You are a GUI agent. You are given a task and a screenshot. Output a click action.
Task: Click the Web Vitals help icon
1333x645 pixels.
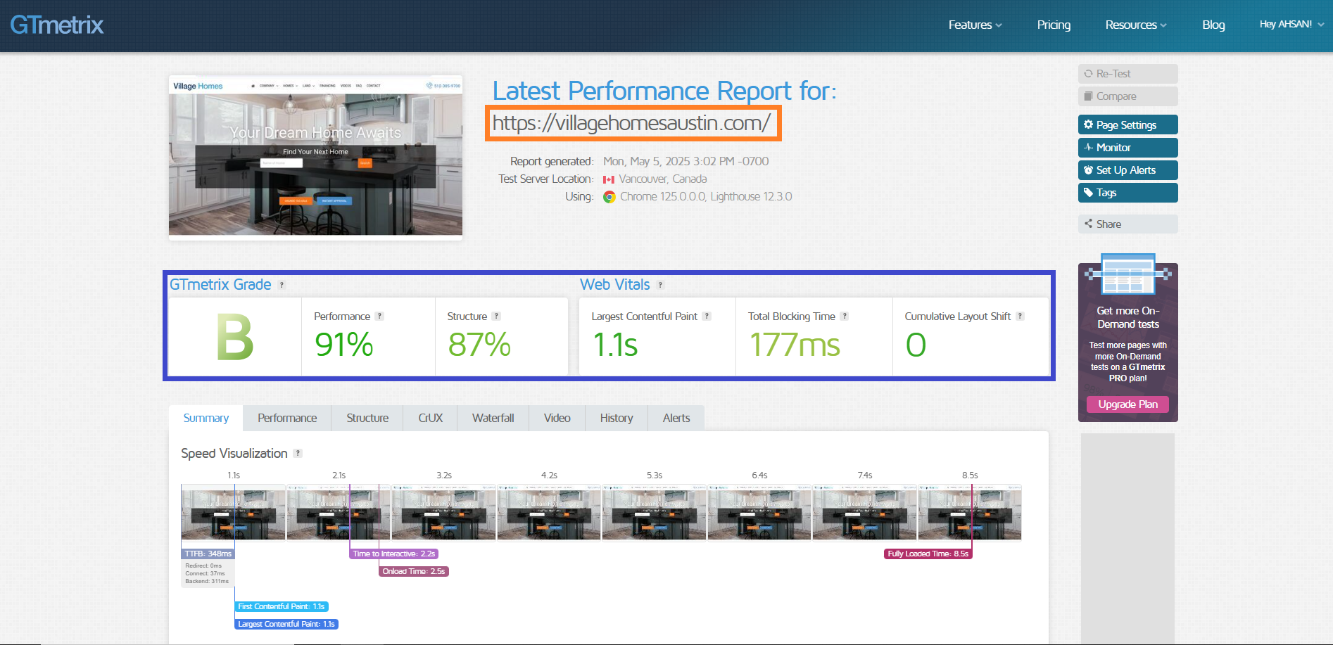660,285
